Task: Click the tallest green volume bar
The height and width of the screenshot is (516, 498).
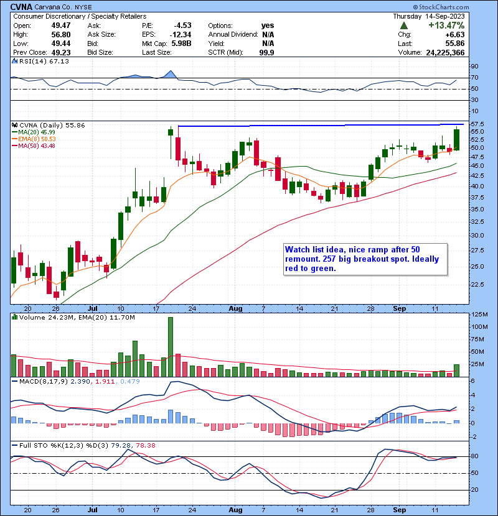Action: click(x=171, y=347)
